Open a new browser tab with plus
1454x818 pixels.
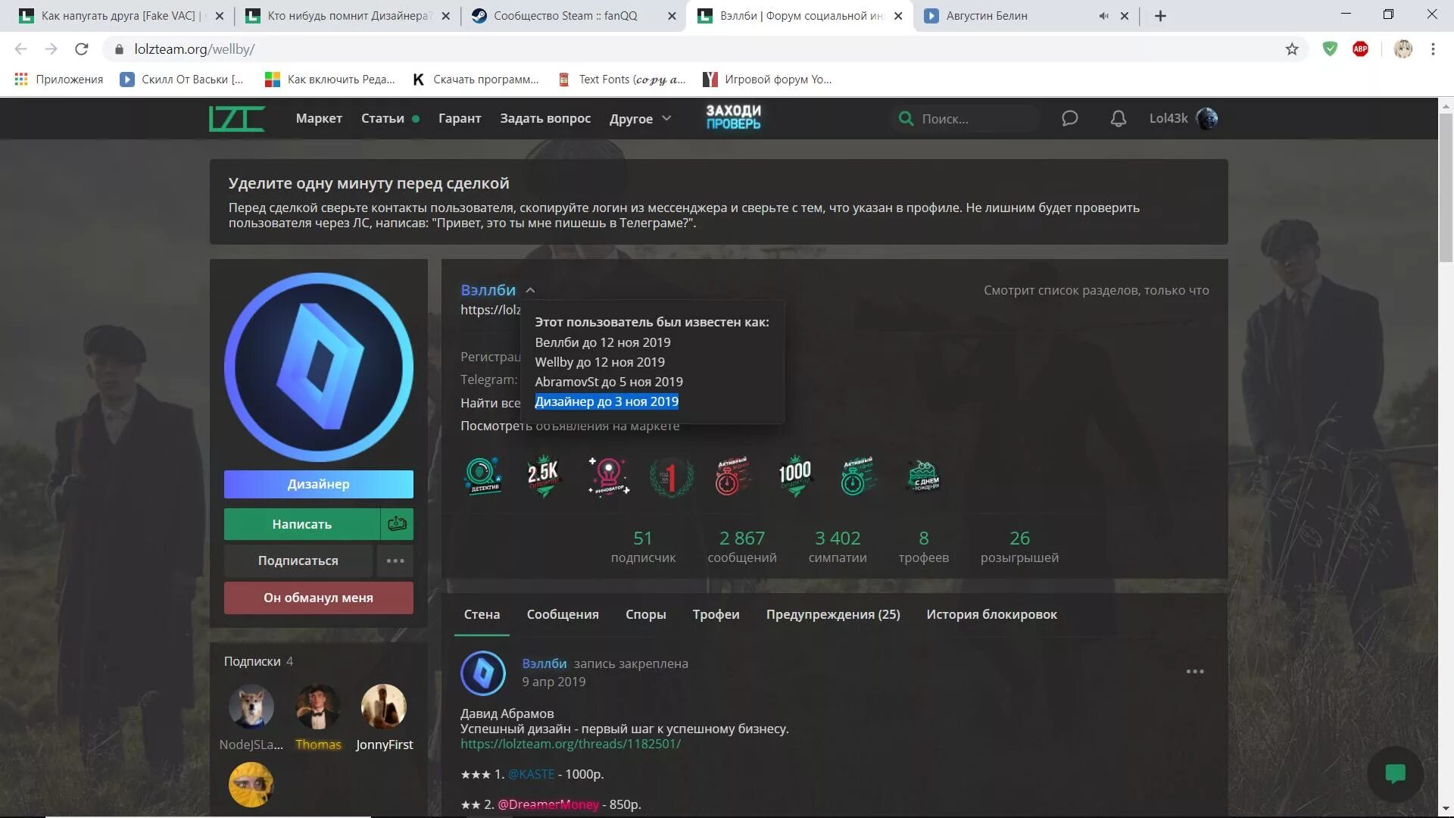[1160, 16]
